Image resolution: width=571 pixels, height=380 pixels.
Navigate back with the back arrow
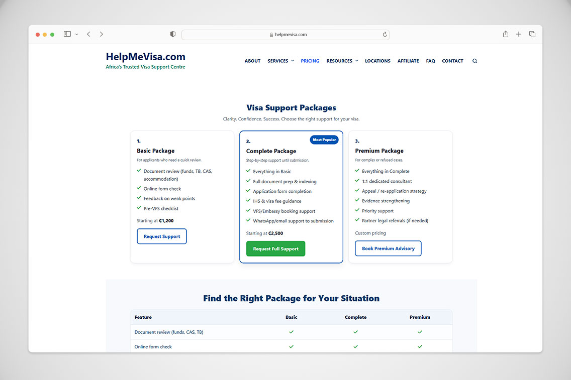pos(88,34)
